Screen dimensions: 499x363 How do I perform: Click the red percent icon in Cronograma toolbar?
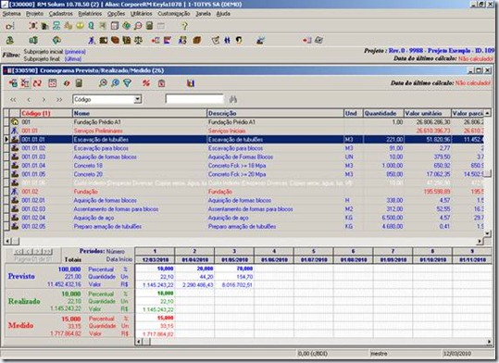coord(146,83)
